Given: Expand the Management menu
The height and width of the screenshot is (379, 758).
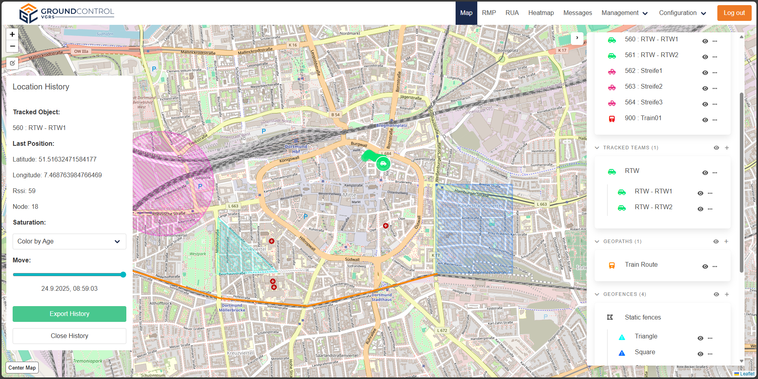Looking at the screenshot, I should (625, 13).
